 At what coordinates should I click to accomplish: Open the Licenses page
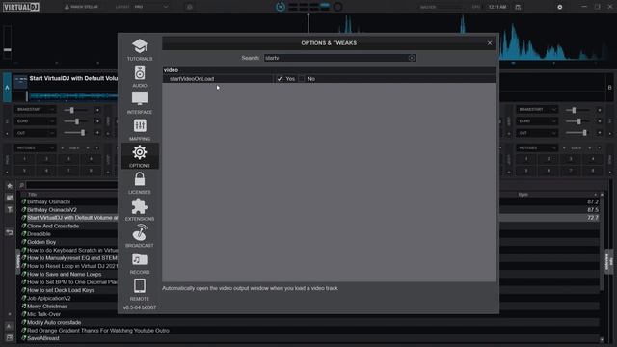click(x=140, y=183)
